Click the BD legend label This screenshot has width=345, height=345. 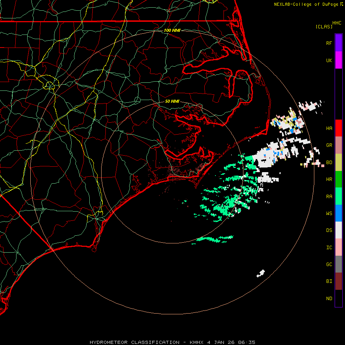pos(329,163)
